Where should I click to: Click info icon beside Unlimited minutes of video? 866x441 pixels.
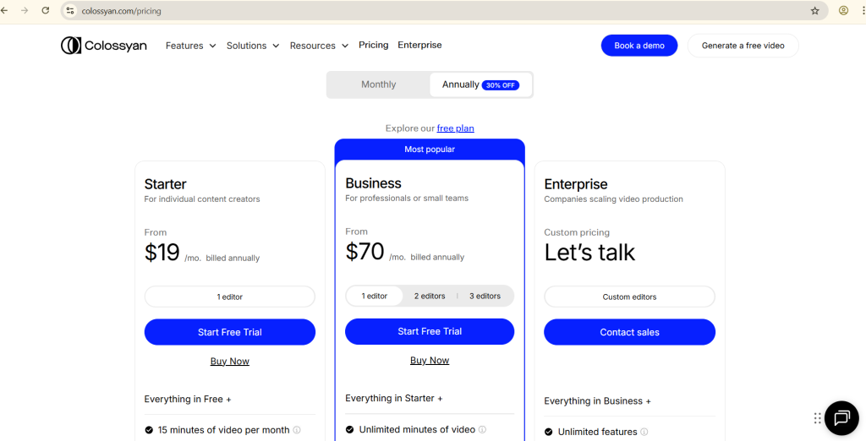483,430
